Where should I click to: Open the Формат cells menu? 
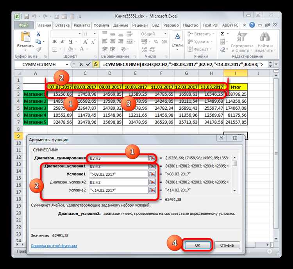199,49
